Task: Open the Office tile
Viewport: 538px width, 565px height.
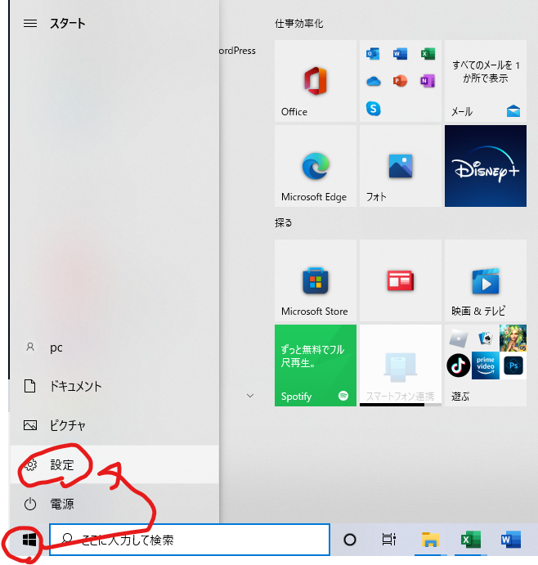Action: (x=316, y=80)
